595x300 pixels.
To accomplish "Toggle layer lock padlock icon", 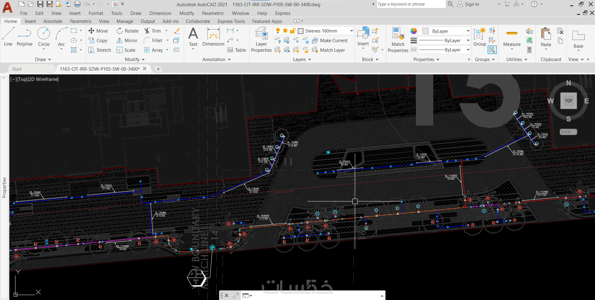I will pyautogui.click(x=293, y=31).
